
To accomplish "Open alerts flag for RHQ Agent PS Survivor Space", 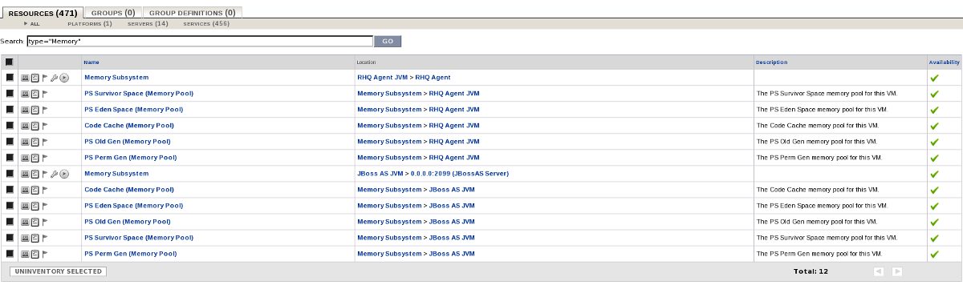I will click(x=45, y=94).
